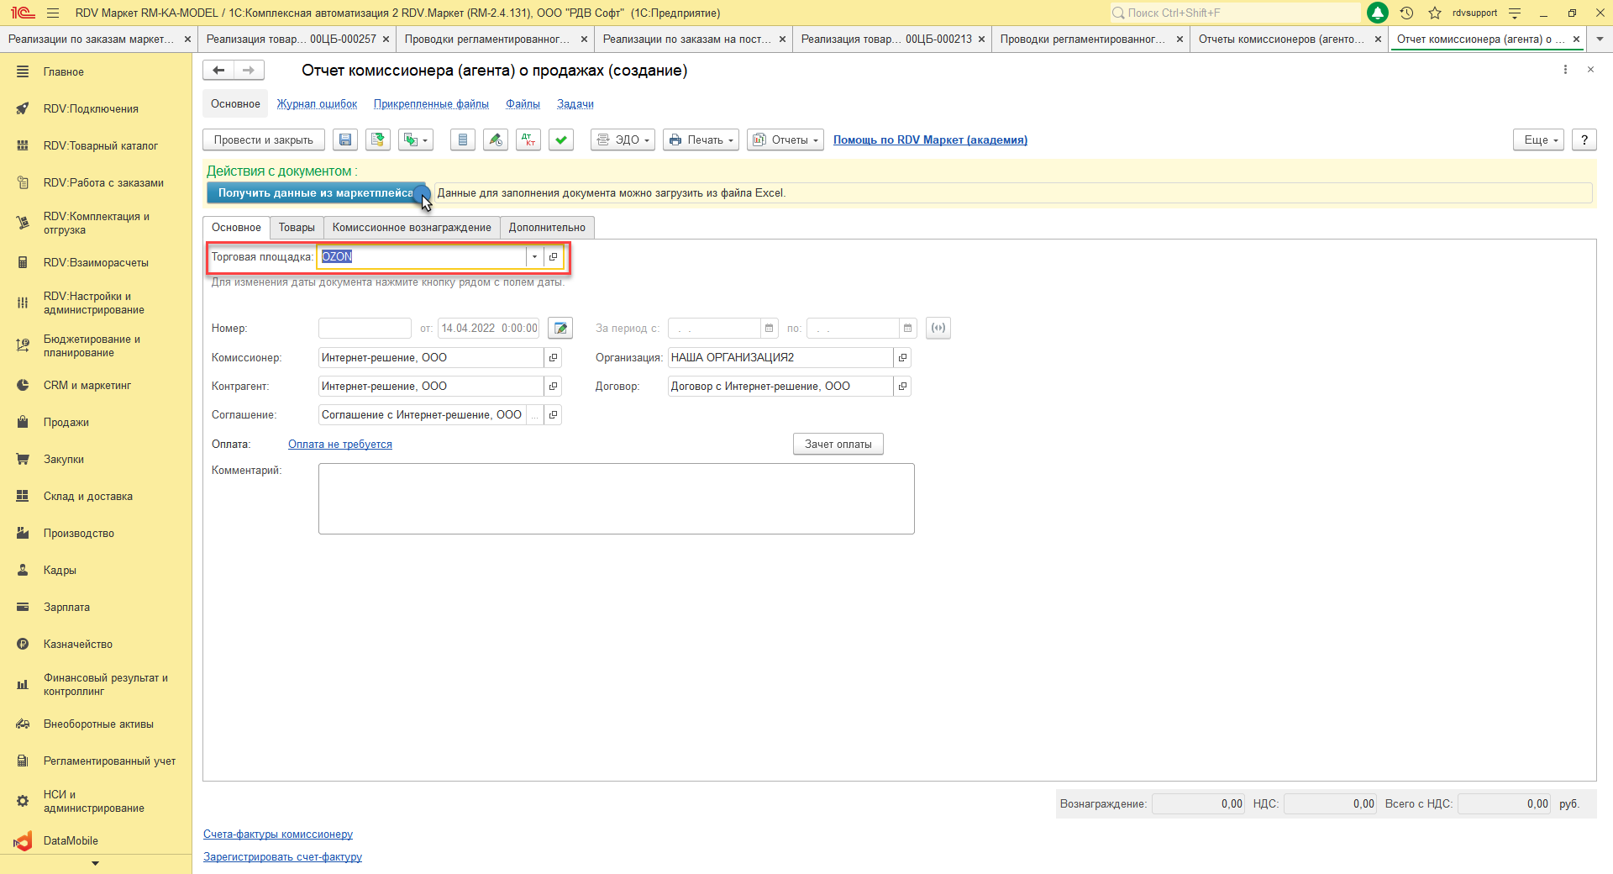This screenshot has width=1613, height=874.
Task: Open help with the question mark button
Action: [x=1584, y=140]
